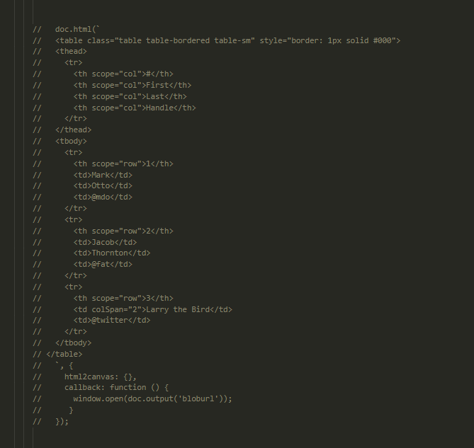Screen dimensions: 474x448
Task: Click the window.open(doc.output('bloburl')) statement
Action: coord(152,398)
